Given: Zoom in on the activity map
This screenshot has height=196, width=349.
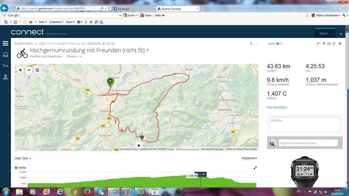Looking at the screenshot, I should point(20,70).
